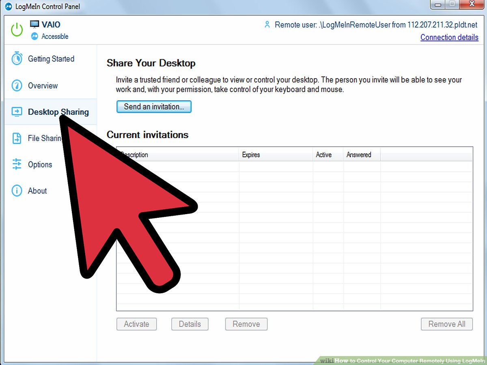This screenshot has height=365, width=487.
Task: Click the Activate invitation button
Action: coord(136,324)
